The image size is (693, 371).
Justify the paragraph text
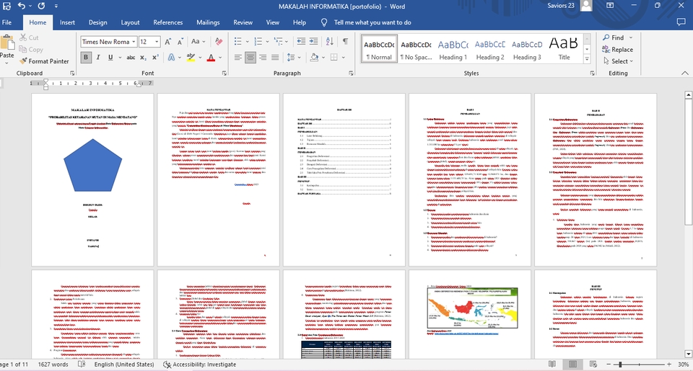click(275, 58)
